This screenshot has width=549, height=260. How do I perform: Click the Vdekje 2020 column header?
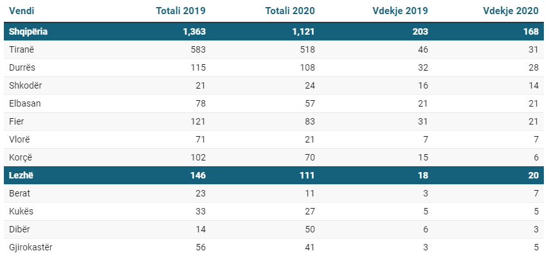tap(511, 11)
